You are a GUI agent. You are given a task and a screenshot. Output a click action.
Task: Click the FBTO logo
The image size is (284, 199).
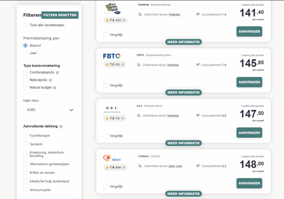[112, 56]
